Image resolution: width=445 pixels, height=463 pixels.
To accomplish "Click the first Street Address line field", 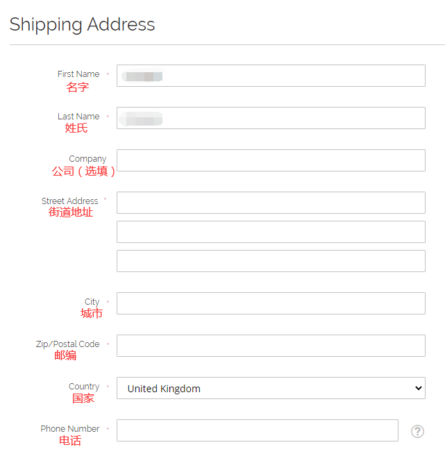I will point(271,203).
